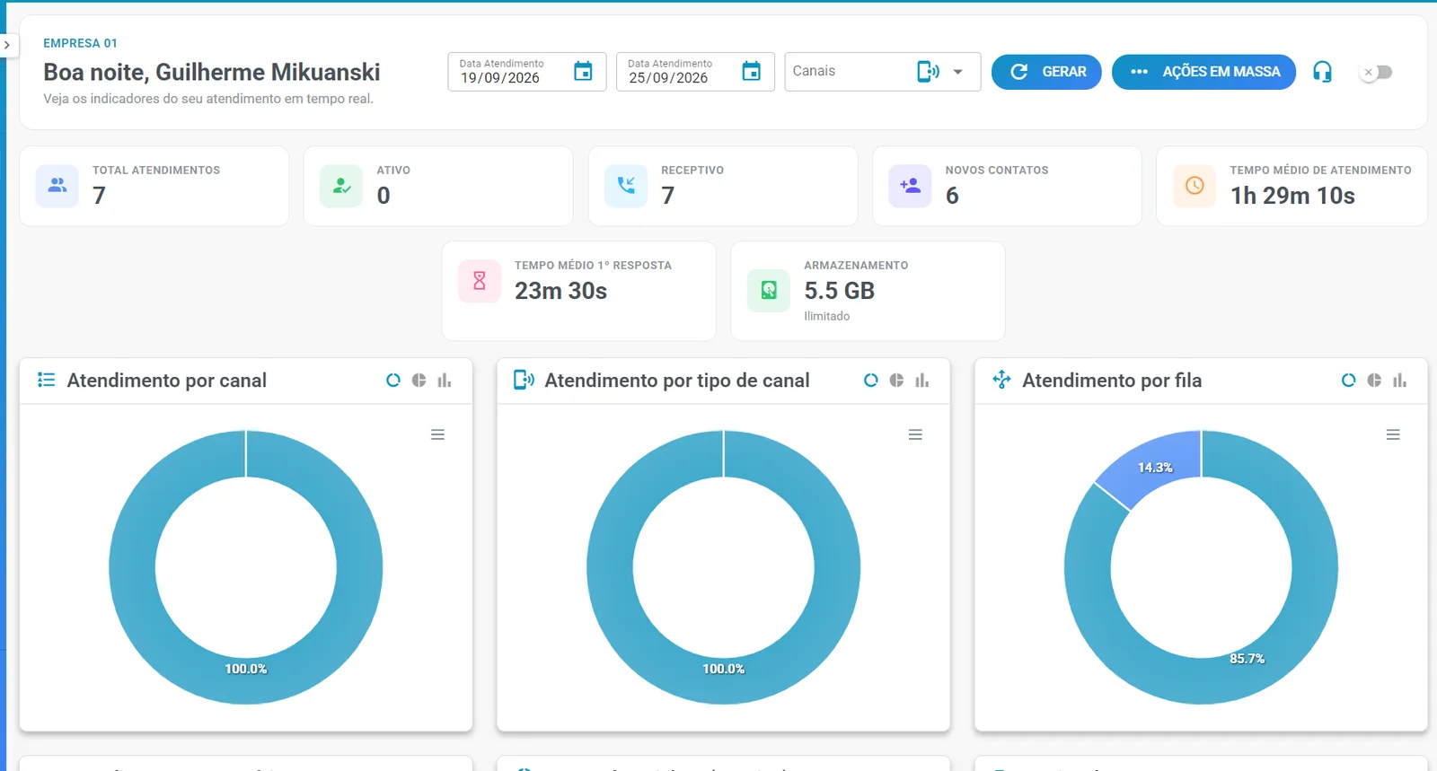Select donut view for Atendimento por fila
The height and width of the screenshot is (771, 1437).
click(1349, 381)
